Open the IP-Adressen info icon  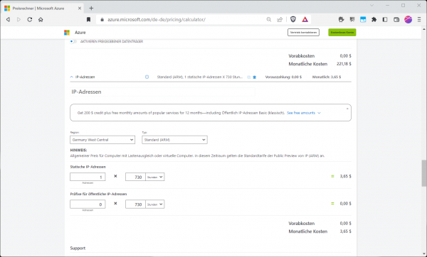pos(147,77)
